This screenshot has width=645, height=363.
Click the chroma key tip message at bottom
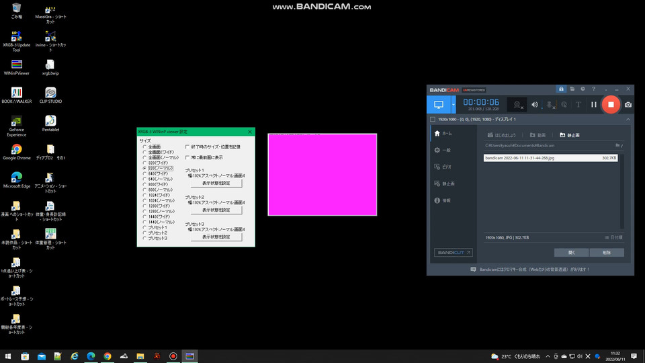(x=530, y=270)
